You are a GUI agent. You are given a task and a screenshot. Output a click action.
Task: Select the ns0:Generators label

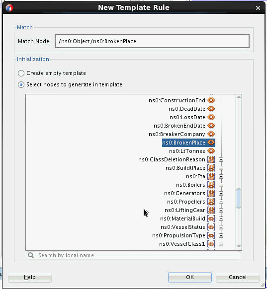coord(184,193)
